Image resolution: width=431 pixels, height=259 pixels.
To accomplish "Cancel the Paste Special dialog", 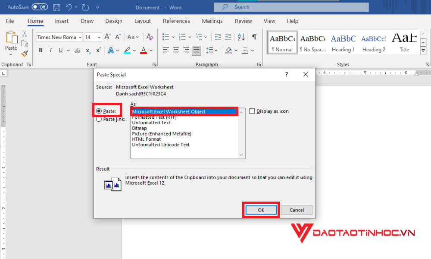I will [297, 210].
